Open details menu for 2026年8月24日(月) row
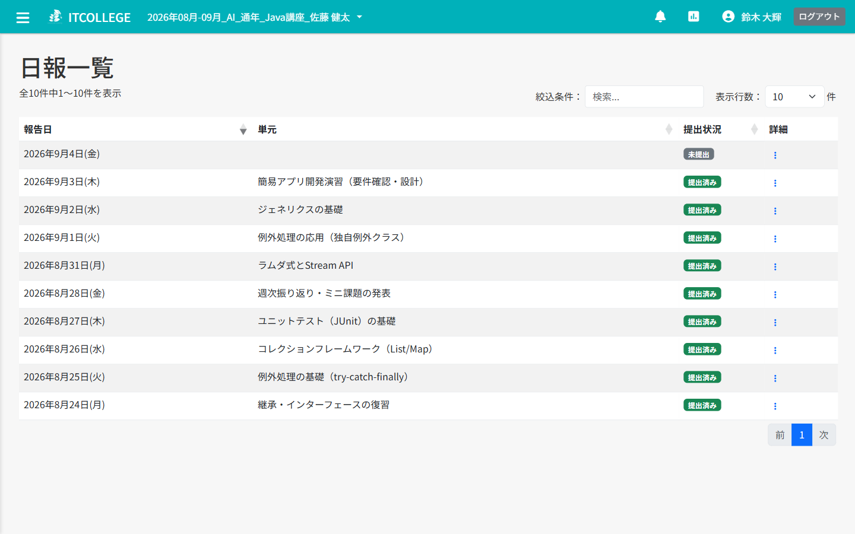855x534 pixels. click(775, 406)
